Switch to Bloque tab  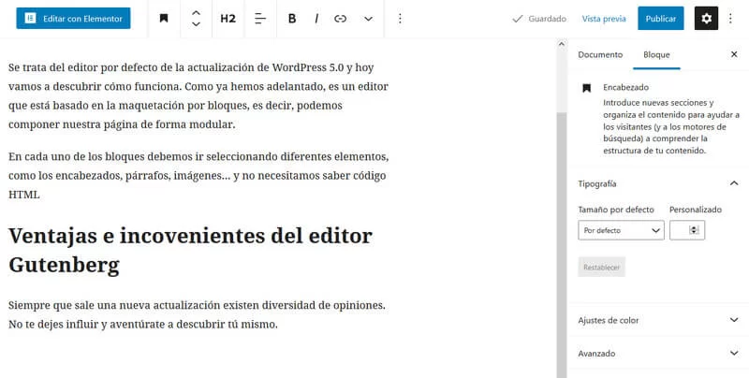pyautogui.click(x=656, y=54)
